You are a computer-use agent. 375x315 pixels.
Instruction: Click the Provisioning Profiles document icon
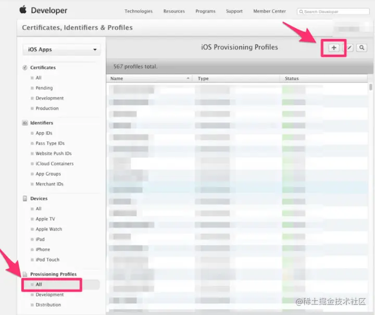[25, 274]
